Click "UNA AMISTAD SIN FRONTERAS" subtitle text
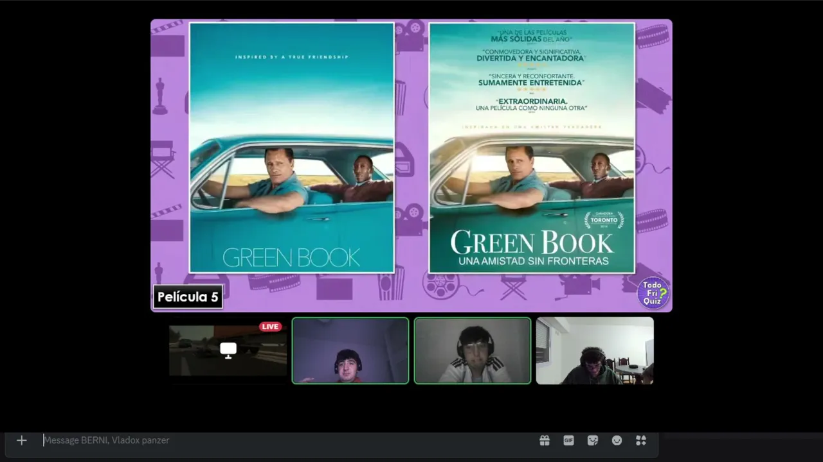Image resolution: width=823 pixels, height=462 pixels. tap(533, 261)
